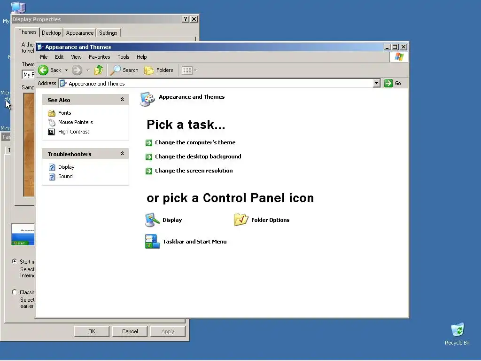This screenshot has width=481, height=361.
Task: Open the View menu
Action: click(x=76, y=57)
